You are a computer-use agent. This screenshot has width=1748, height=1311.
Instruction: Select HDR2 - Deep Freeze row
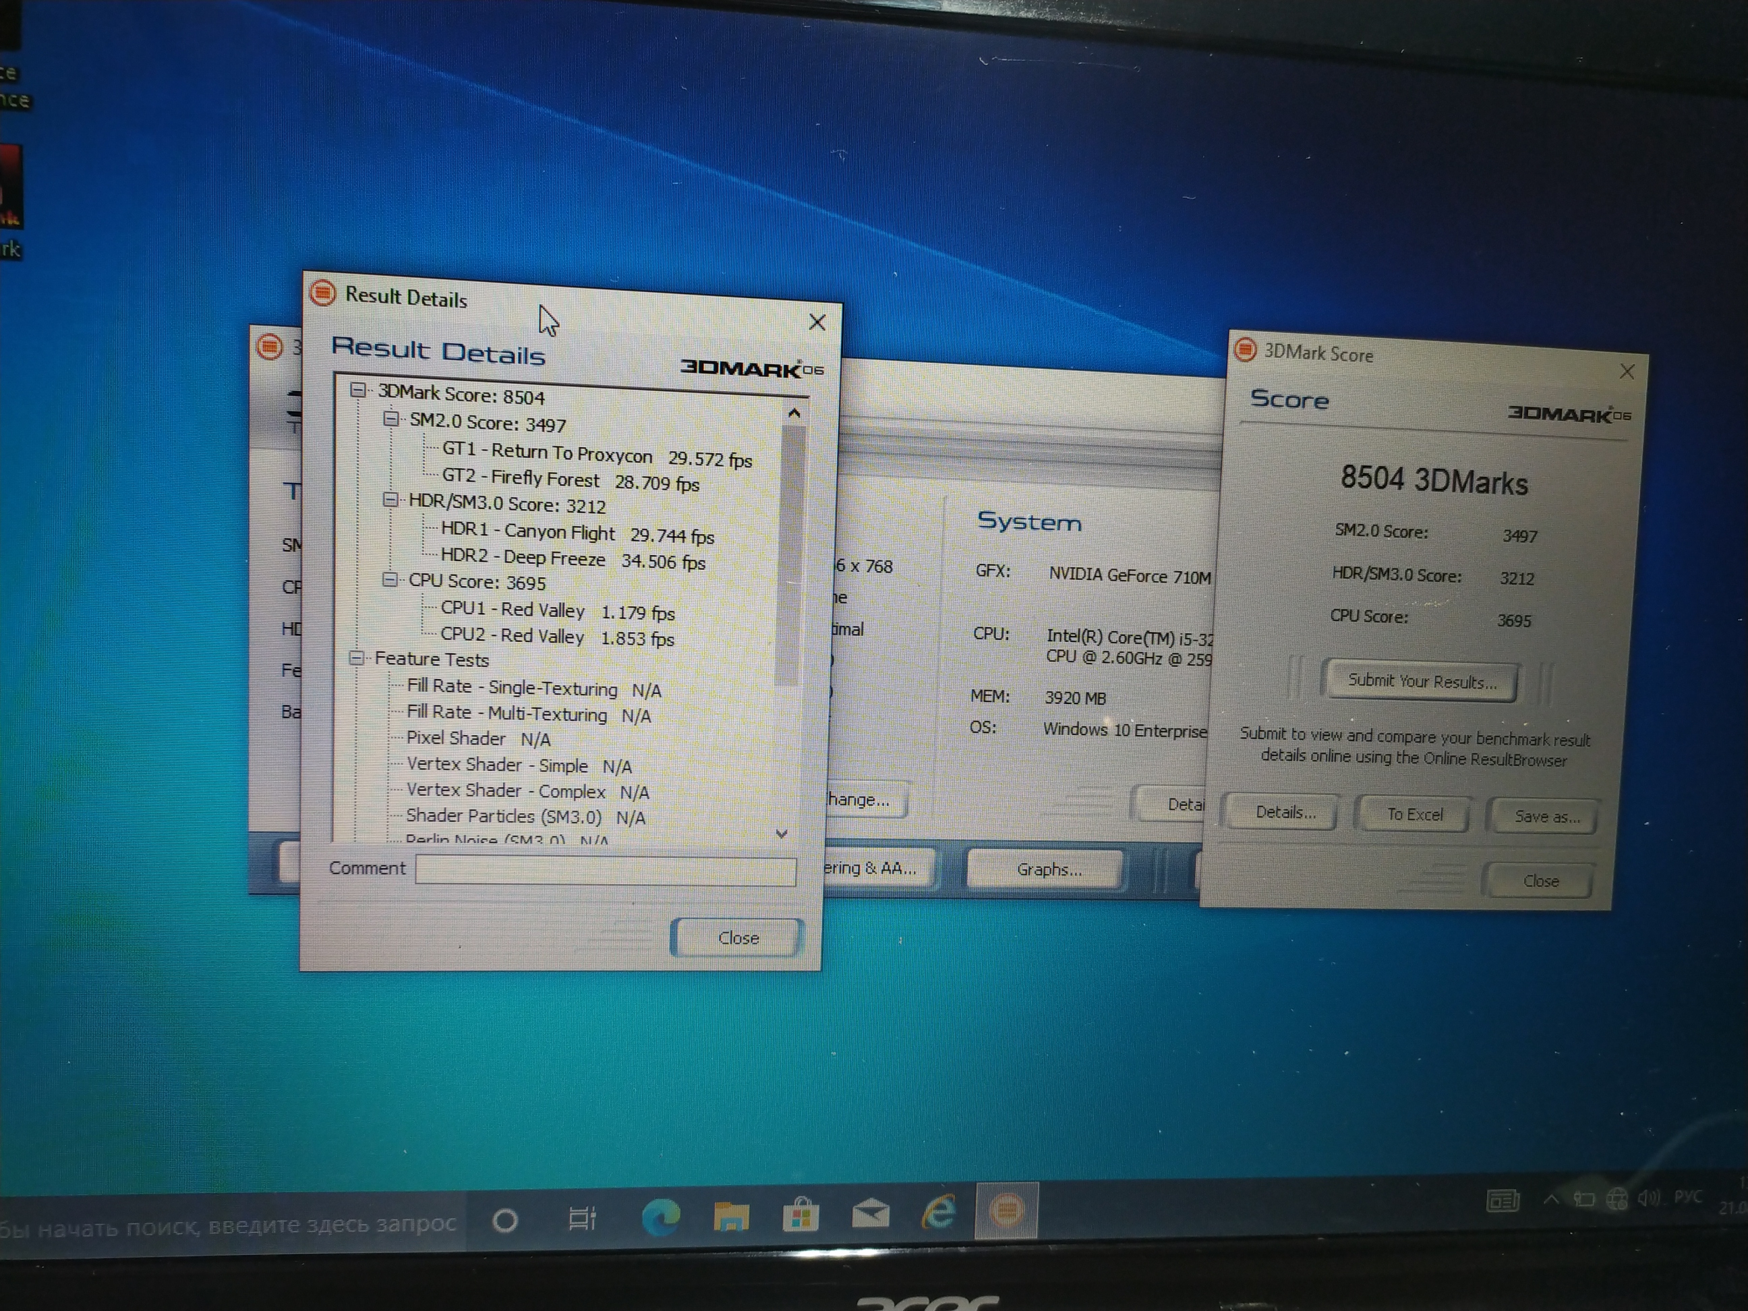(573, 558)
